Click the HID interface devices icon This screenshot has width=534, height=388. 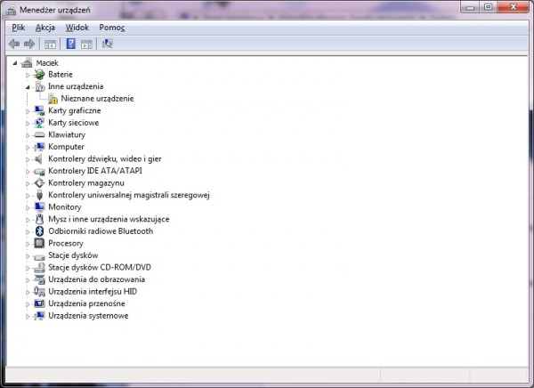tap(39, 292)
